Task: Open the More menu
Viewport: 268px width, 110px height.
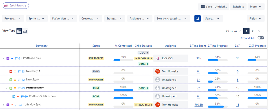Action: click(x=256, y=7)
